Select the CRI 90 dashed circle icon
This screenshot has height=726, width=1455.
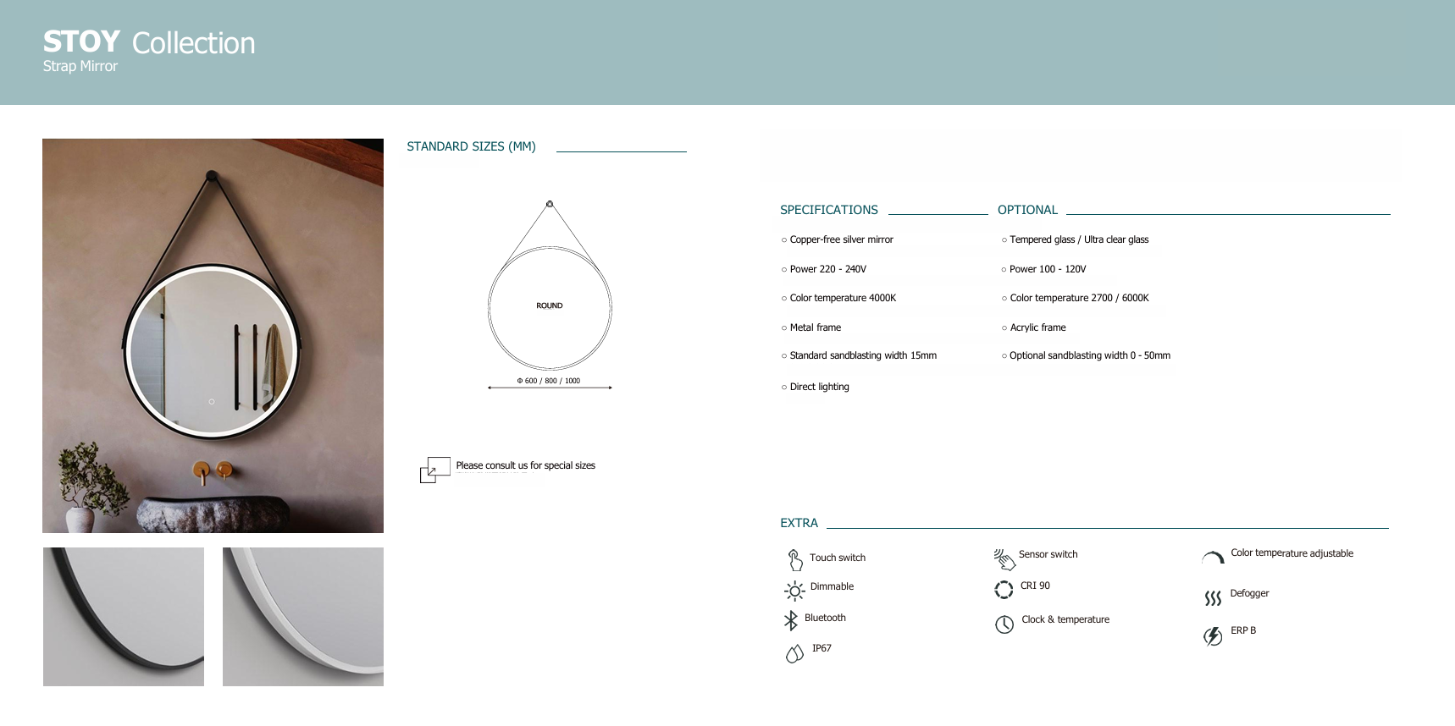point(1004,589)
